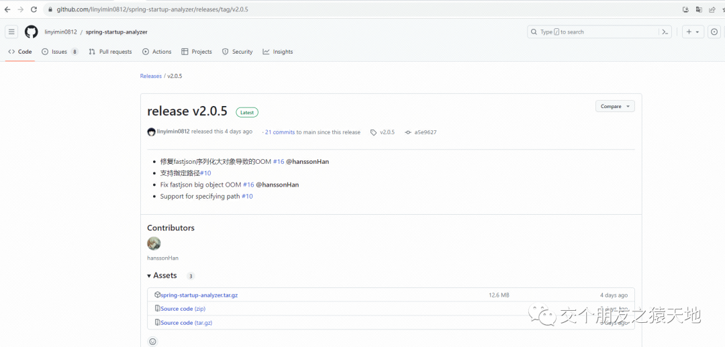Download Source code (tar.gz)
The image size is (725, 347).
coord(187,323)
